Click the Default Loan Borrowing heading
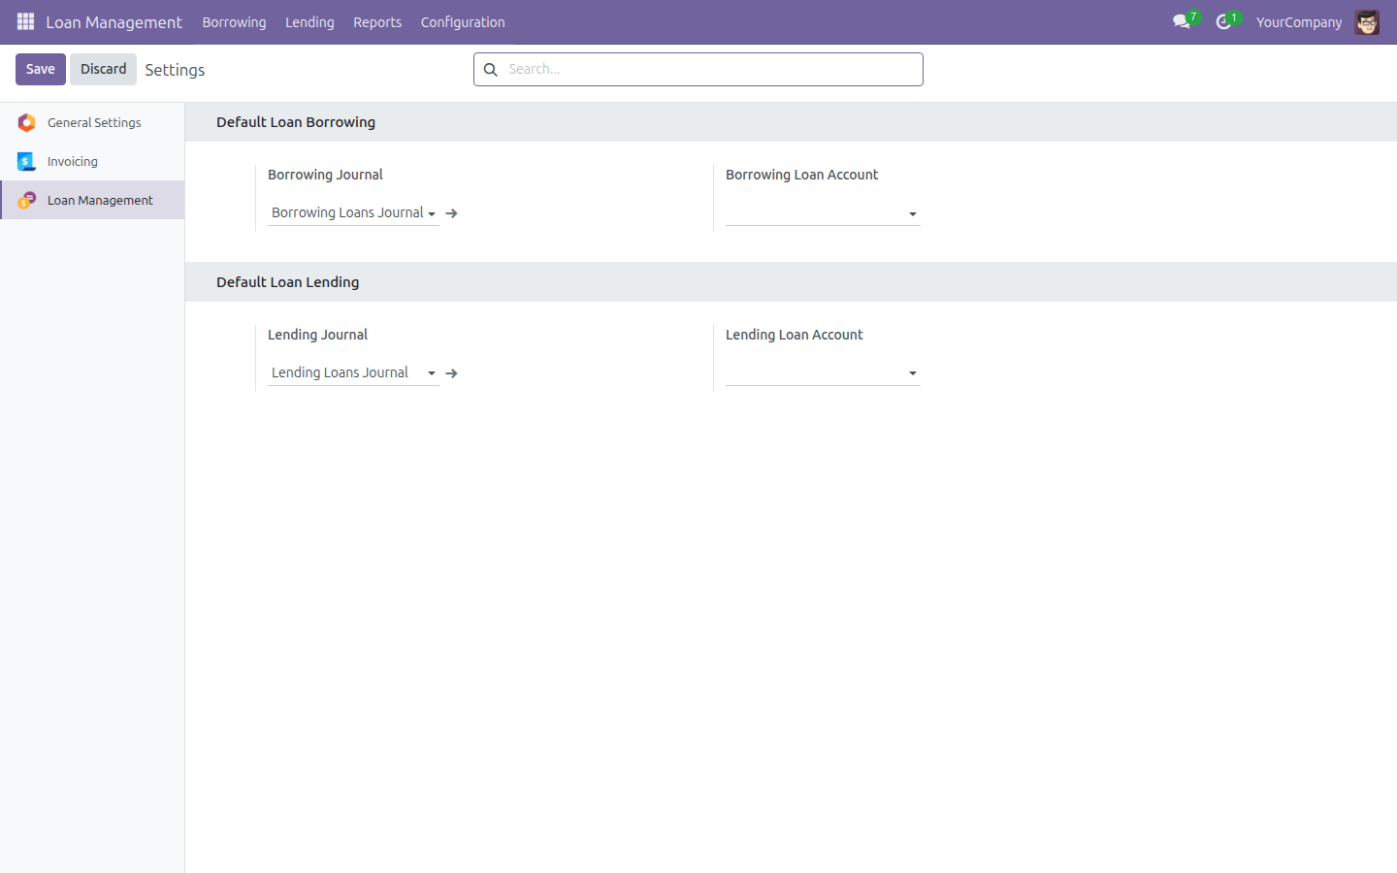The width and height of the screenshot is (1397, 873). click(296, 122)
